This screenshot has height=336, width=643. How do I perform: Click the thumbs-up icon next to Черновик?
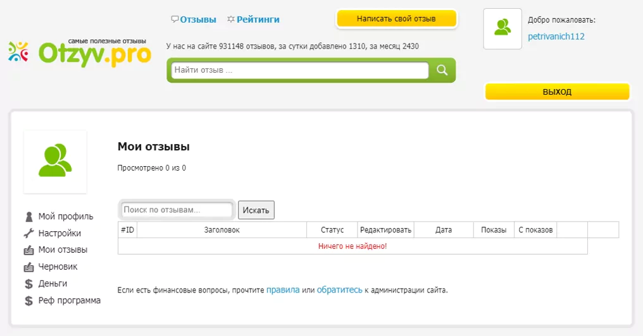click(28, 267)
